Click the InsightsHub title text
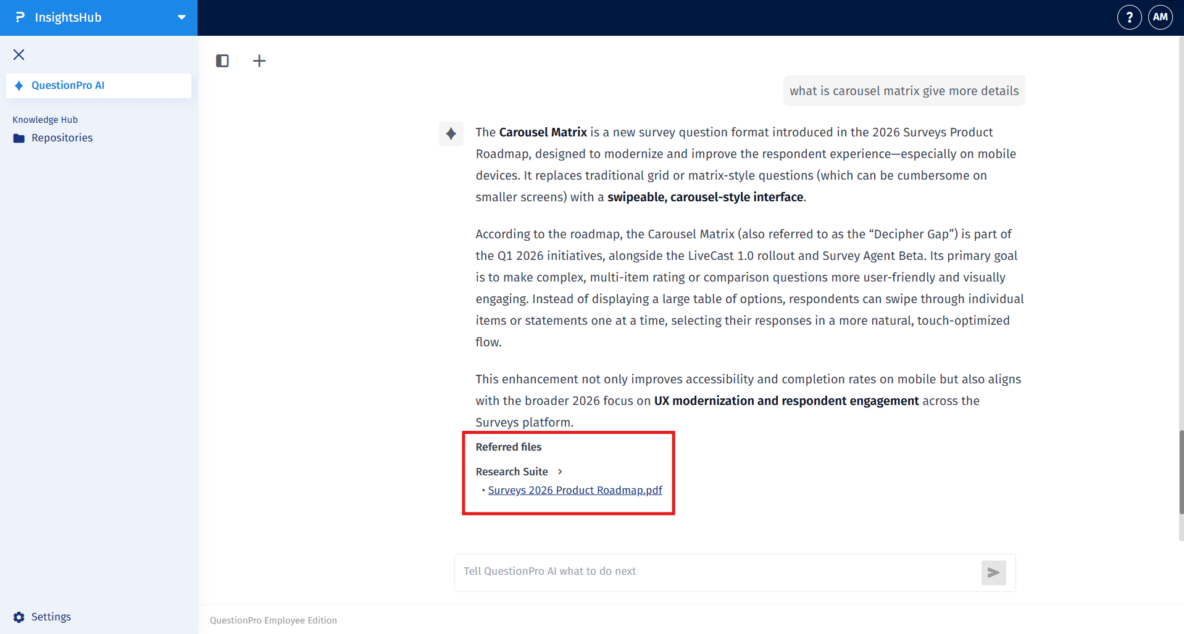The image size is (1184, 634). pyautogui.click(x=68, y=17)
